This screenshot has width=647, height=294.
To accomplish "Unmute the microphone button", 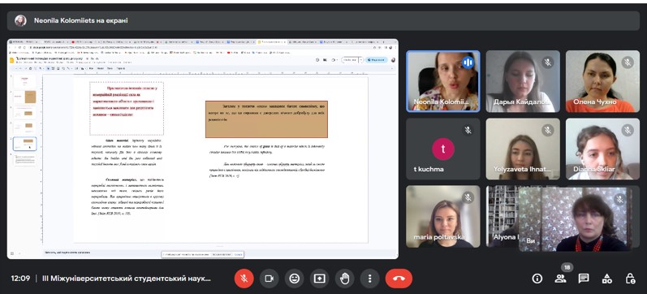I will [244, 279].
